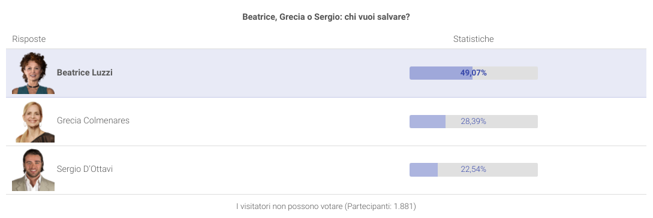Click the Risposte column header
The width and height of the screenshot is (653, 218).
tap(29, 39)
